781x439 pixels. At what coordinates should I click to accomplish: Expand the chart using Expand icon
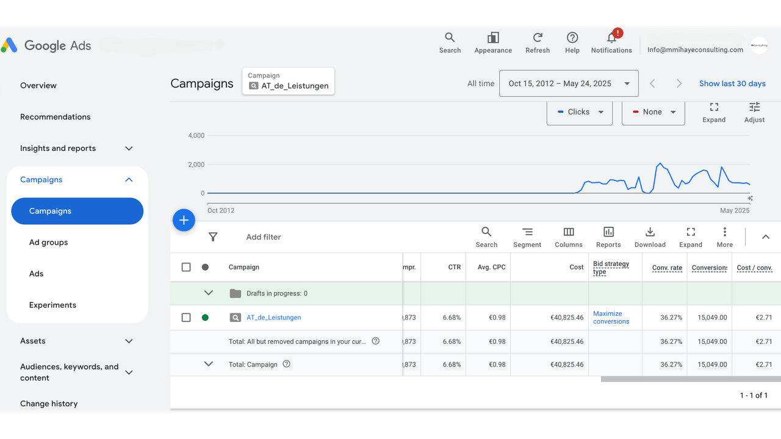(714, 112)
